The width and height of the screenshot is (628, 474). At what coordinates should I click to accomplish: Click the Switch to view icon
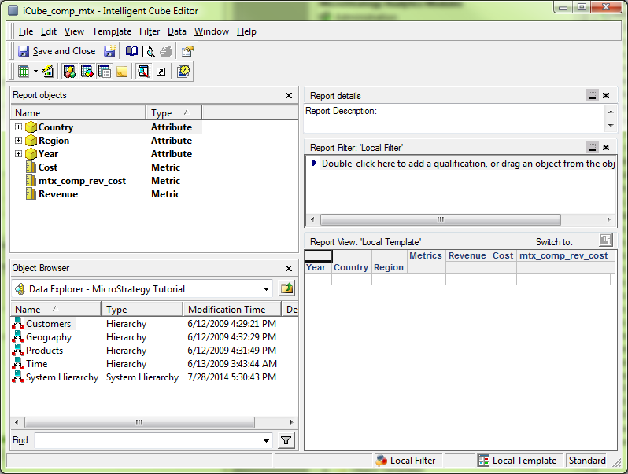point(606,241)
